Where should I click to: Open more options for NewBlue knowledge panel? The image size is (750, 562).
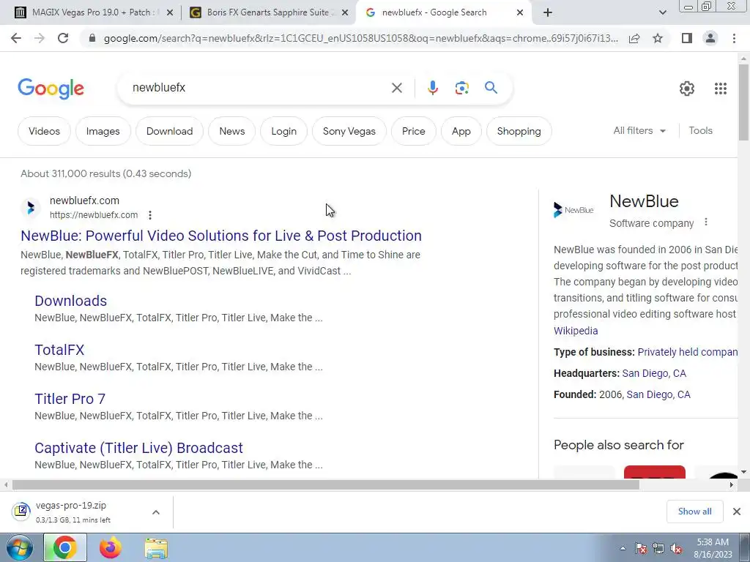[x=706, y=222]
